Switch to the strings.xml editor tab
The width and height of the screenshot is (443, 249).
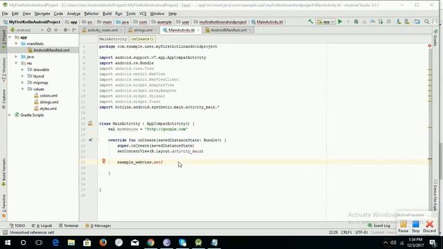pos(143,30)
